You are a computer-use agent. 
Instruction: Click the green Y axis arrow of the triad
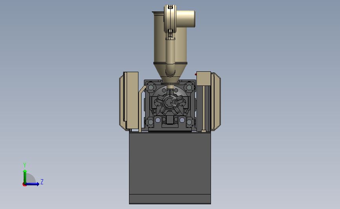click(25, 176)
